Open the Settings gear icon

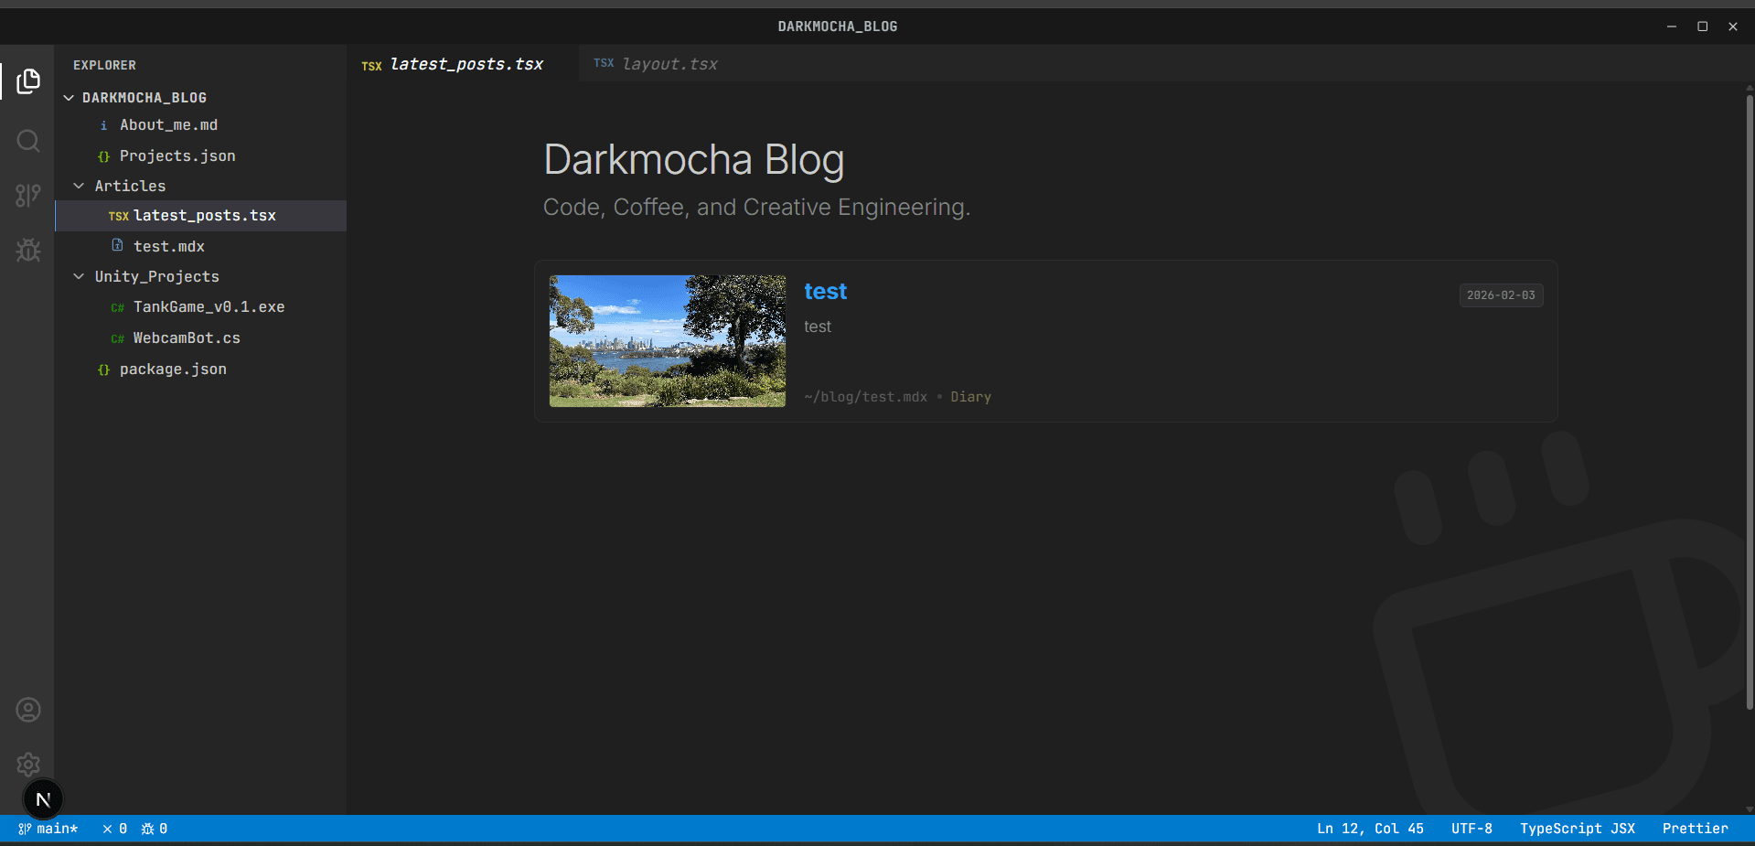(28, 766)
